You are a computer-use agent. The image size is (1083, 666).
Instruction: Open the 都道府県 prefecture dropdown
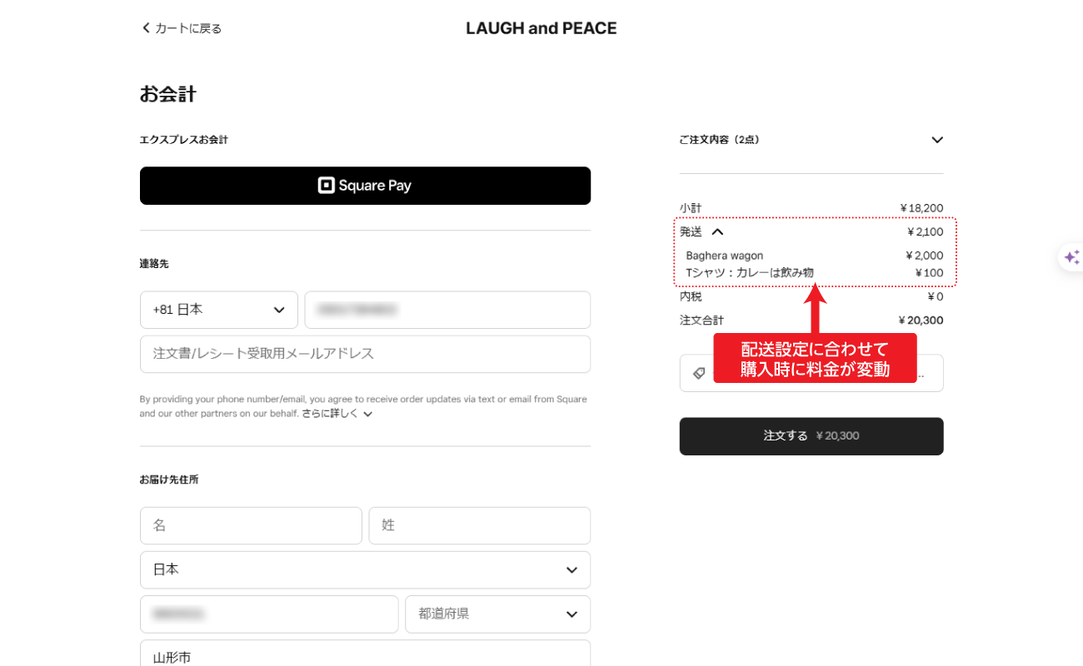[x=497, y=614]
